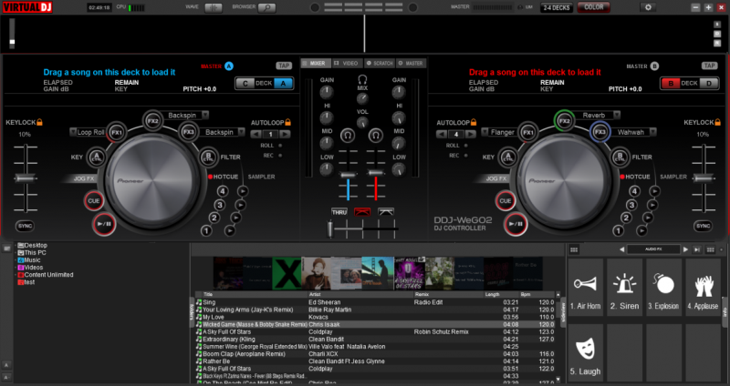The width and height of the screenshot is (730, 386).
Task: Trigger the right deck FX2 button
Action: [564, 121]
